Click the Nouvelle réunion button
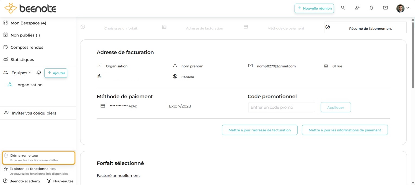 [x=314, y=8]
